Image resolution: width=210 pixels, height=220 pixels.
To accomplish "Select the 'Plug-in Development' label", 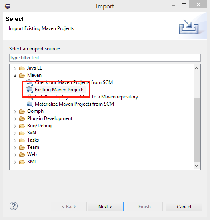I will pos(50,118).
